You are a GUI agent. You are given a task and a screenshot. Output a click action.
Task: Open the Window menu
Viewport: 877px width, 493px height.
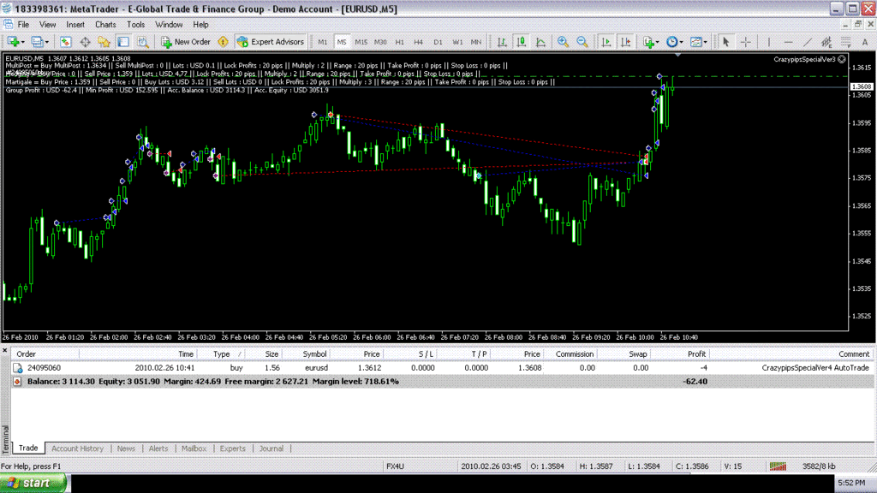(x=169, y=25)
